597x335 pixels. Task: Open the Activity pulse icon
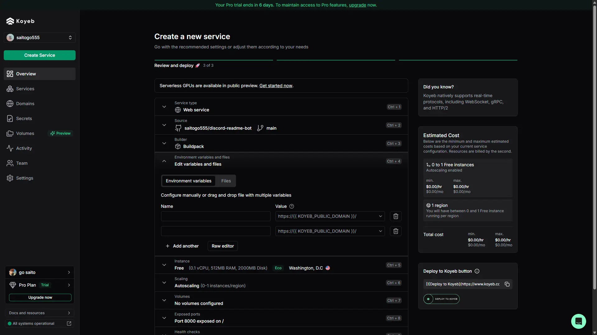point(10,148)
